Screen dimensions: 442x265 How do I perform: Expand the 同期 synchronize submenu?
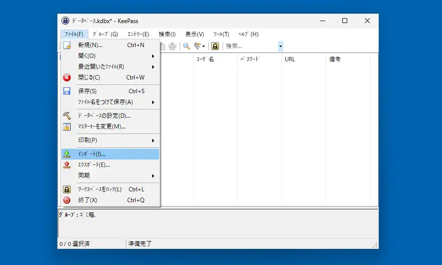pos(110,176)
